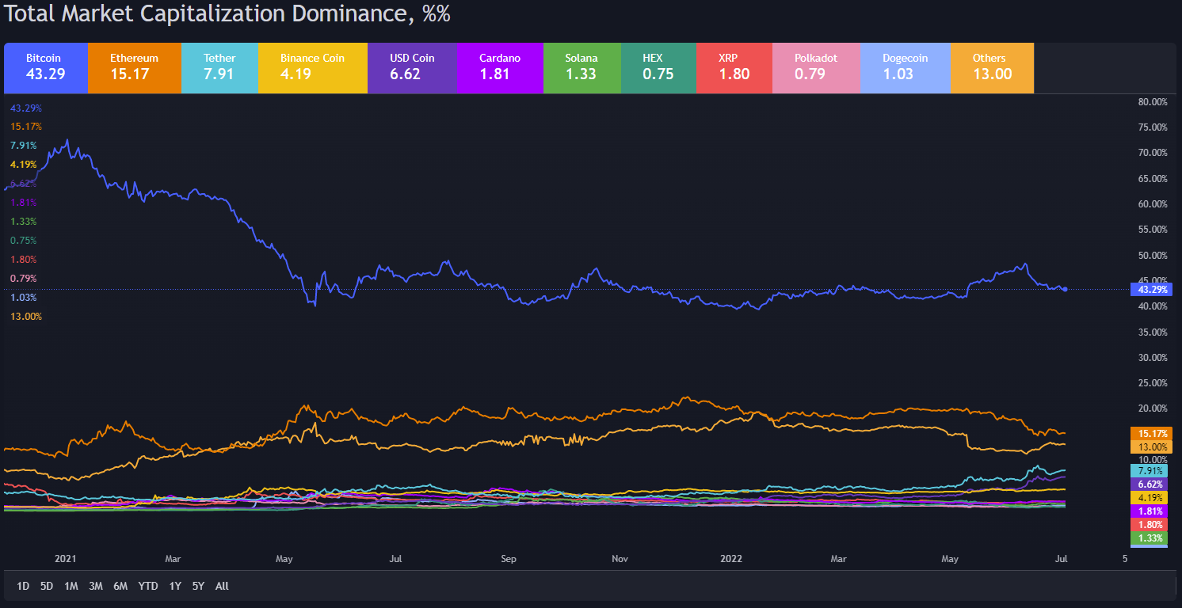Set the time range to 1Y

[x=175, y=587]
